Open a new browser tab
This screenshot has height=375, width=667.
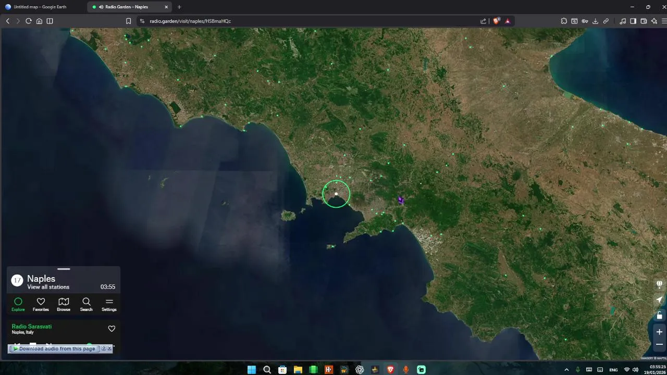point(179,7)
